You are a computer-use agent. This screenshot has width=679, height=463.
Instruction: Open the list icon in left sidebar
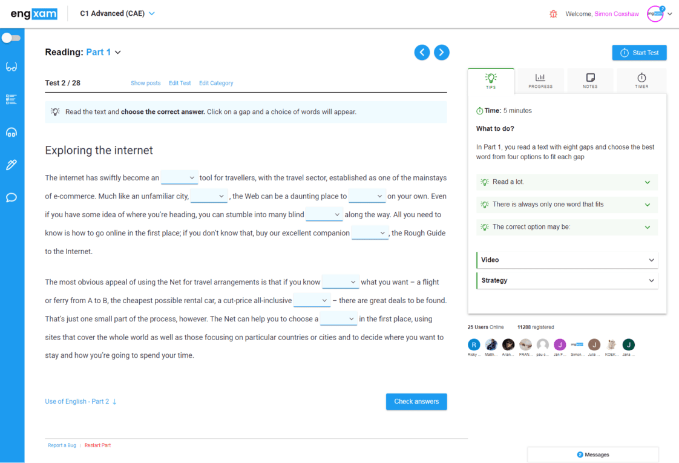[x=11, y=100]
